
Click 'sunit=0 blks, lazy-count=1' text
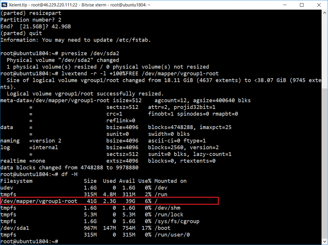190,154
